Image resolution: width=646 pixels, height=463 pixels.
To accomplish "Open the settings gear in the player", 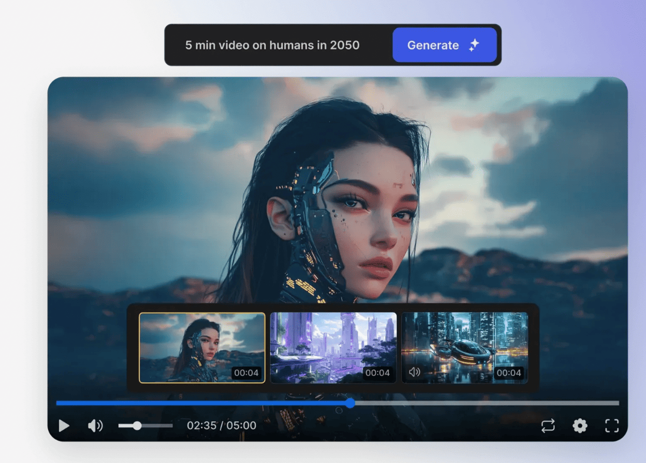I will (580, 426).
